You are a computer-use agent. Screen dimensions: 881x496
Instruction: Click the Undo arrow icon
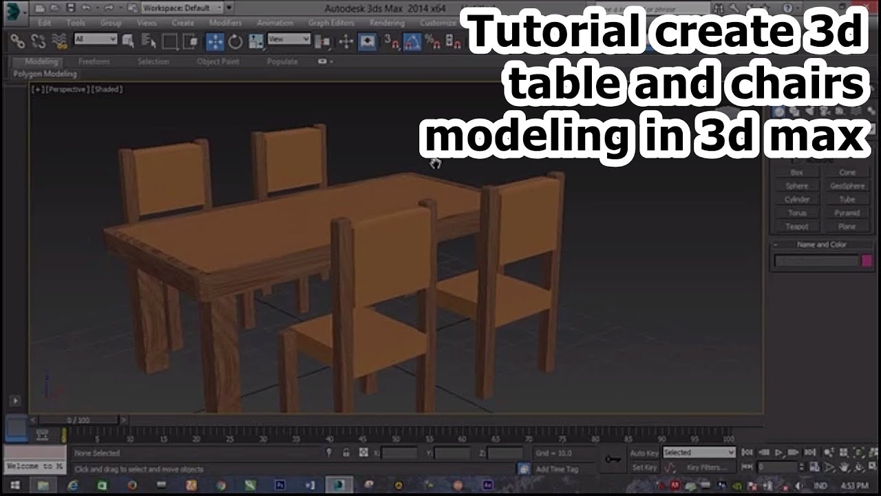[x=86, y=8]
